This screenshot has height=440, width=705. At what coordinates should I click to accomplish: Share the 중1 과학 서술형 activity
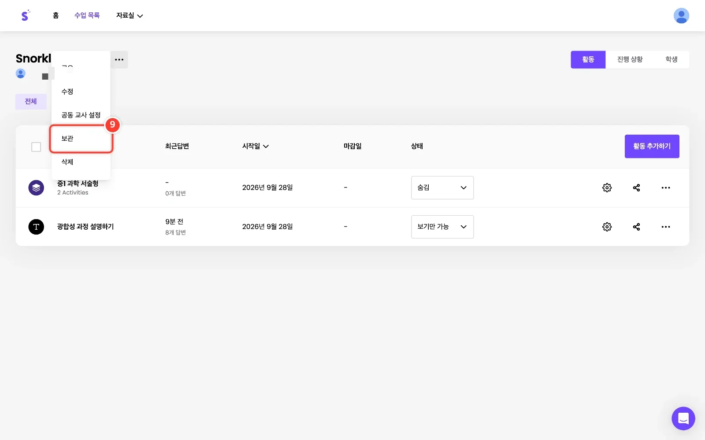tap(636, 188)
